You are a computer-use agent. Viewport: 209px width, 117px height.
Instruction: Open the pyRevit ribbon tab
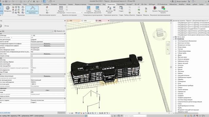[195, 4]
